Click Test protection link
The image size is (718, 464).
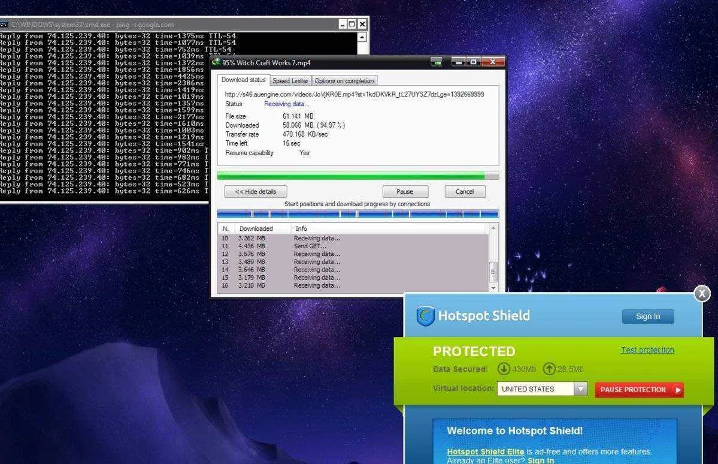(647, 350)
